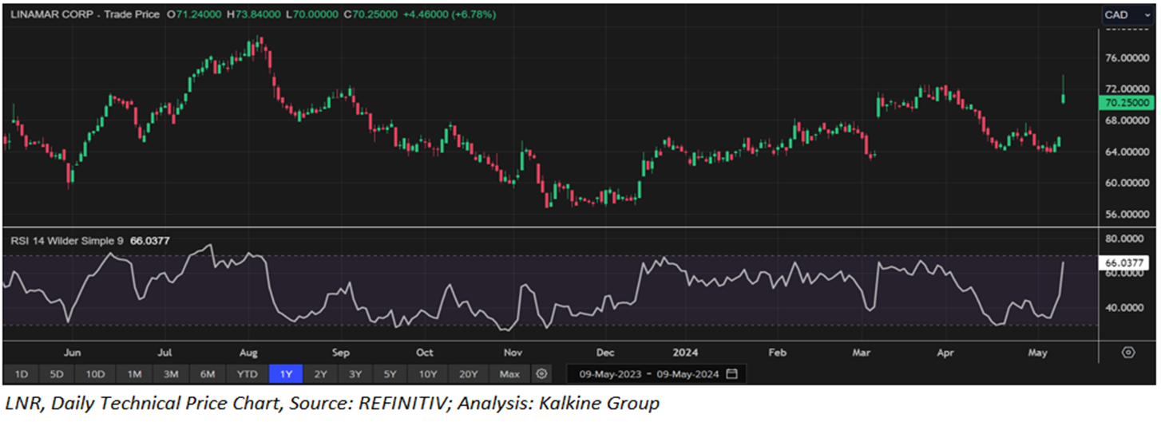Image resolution: width=1161 pixels, height=422 pixels.
Task: Select the 1D time range button
Action: pos(22,373)
